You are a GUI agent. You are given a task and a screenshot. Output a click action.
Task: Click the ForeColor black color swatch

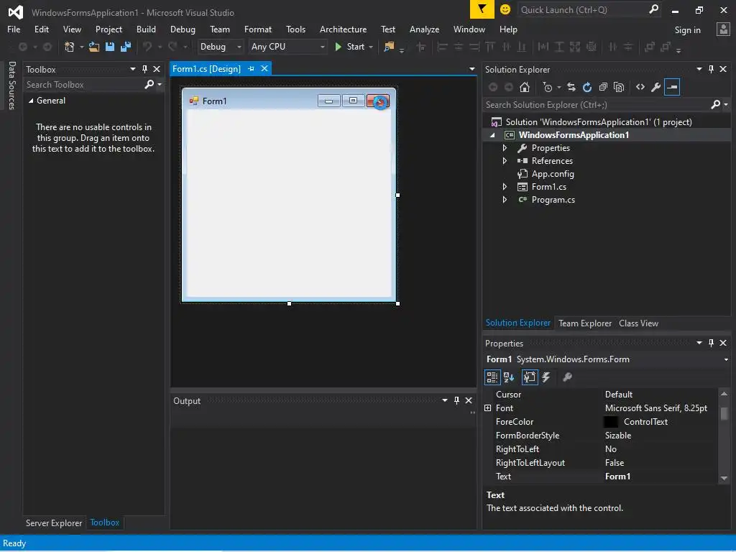[x=610, y=421]
